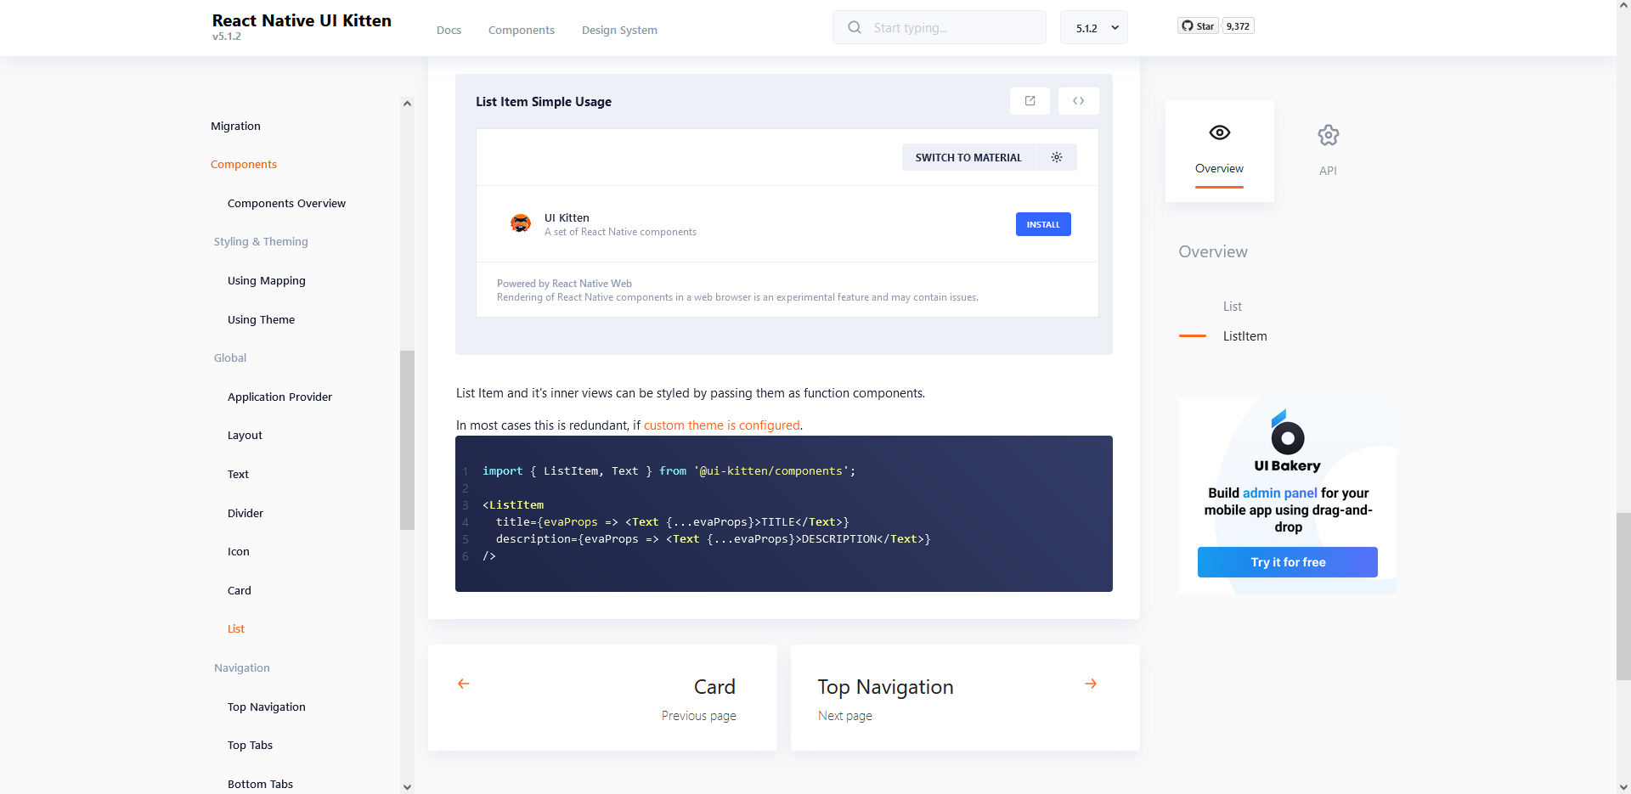
Task: Click the left arrow to previous page
Action: (464, 684)
